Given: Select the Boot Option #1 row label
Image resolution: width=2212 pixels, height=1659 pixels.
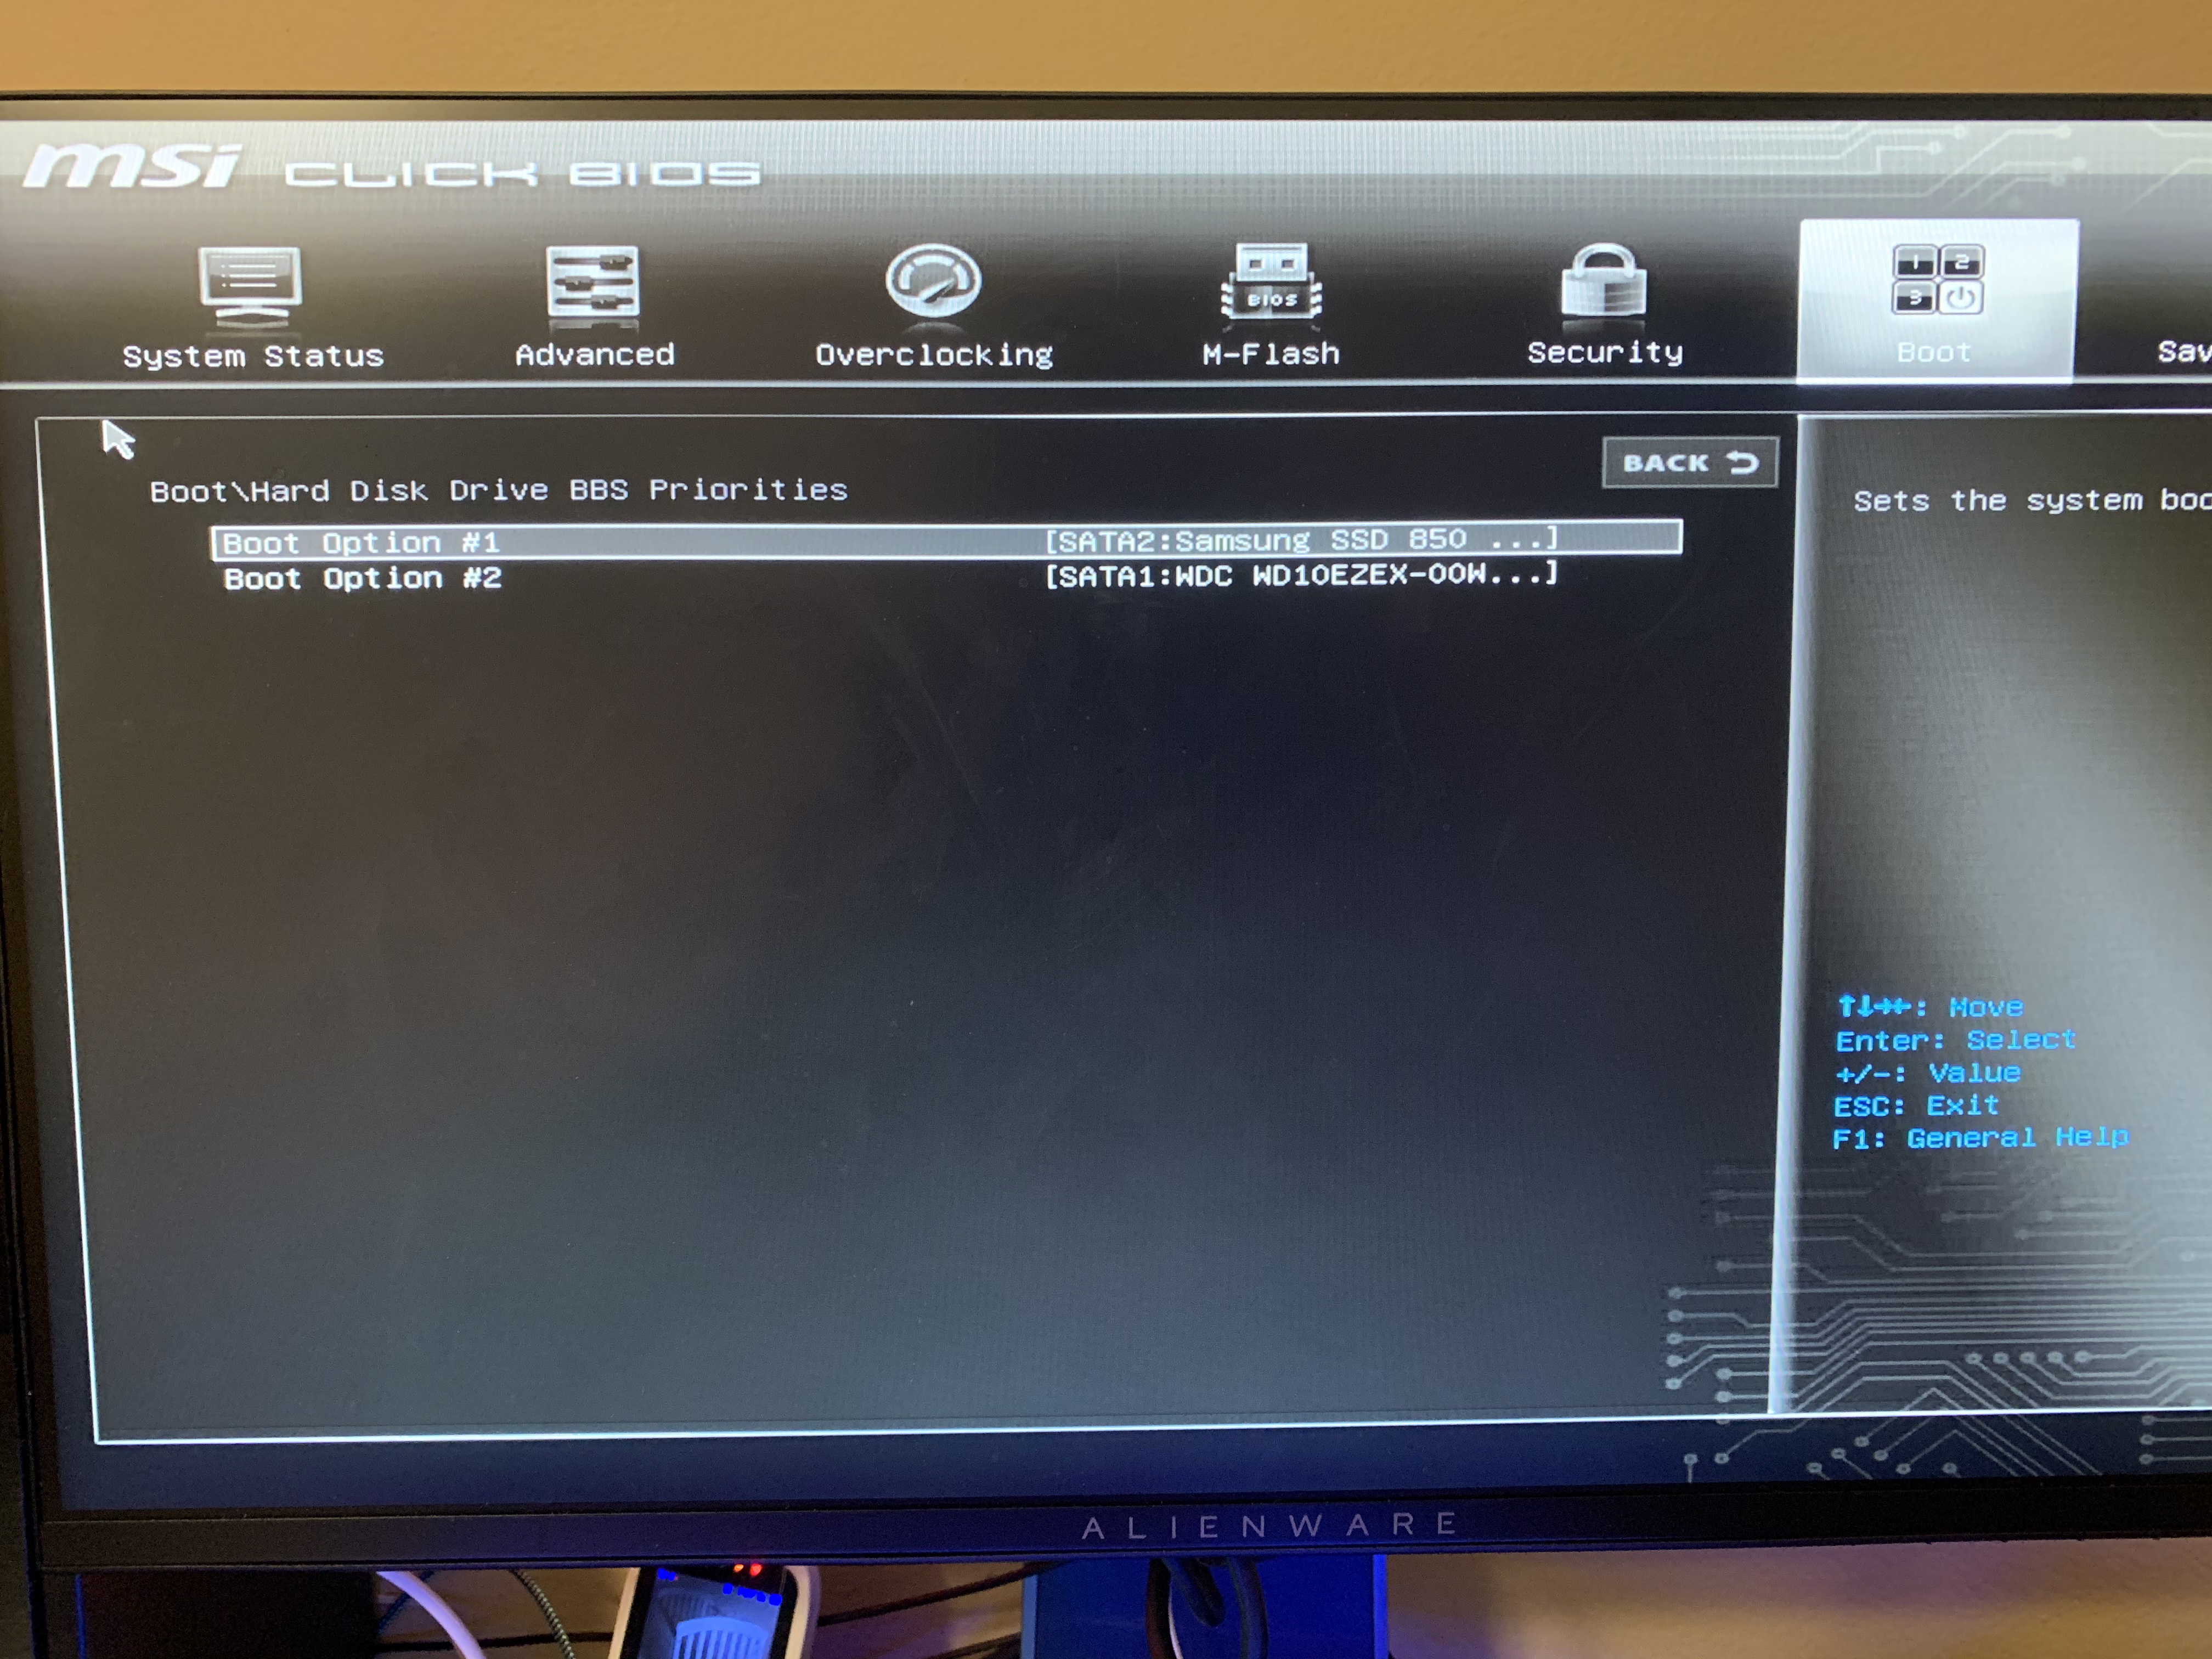Looking at the screenshot, I should (361, 543).
